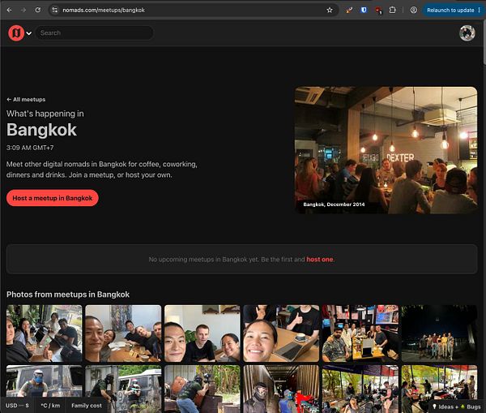Click Relaunch to update button
The width and height of the screenshot is (486, 413).
pyautogui.click(x=450, y=11)
